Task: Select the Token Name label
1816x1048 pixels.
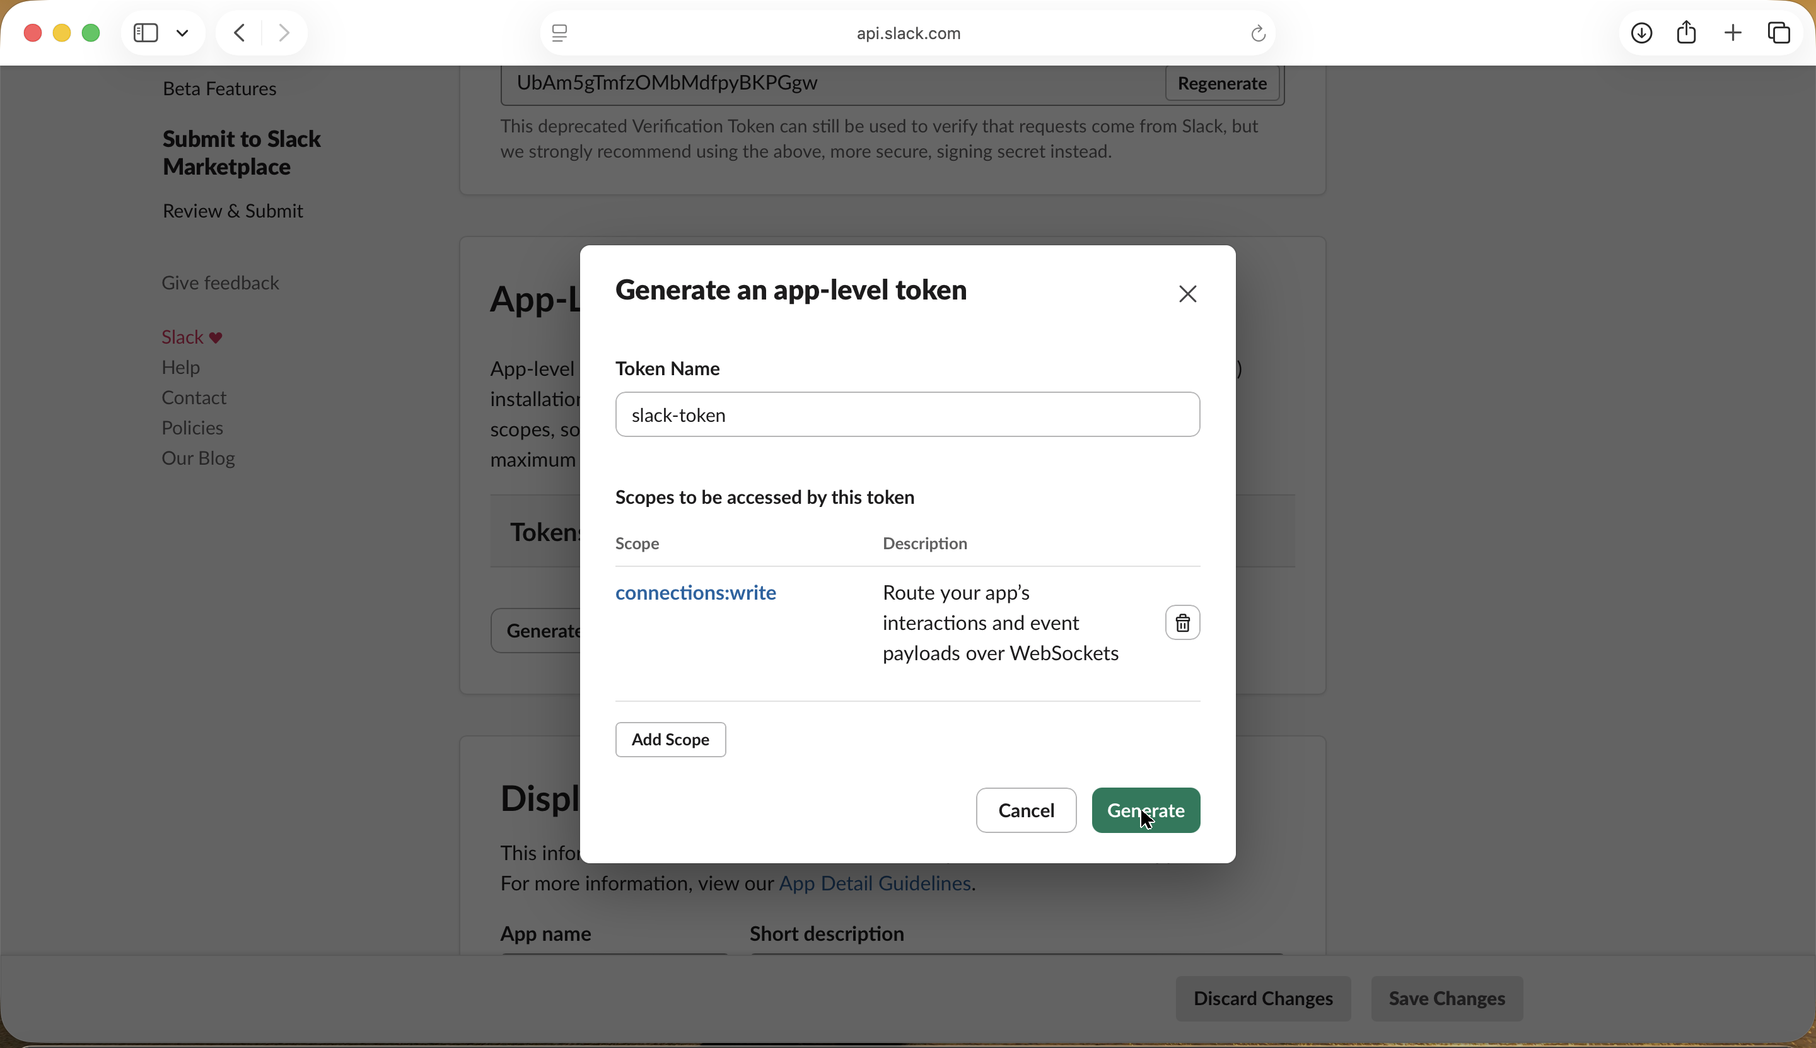Action: pyautogui.click(x=667, y=368)
